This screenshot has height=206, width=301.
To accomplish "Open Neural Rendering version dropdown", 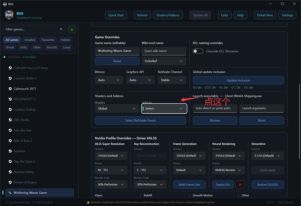I will [229, 156].
